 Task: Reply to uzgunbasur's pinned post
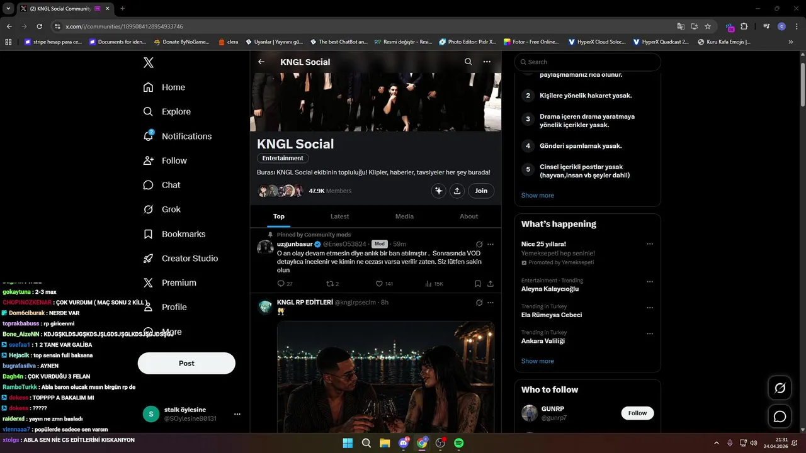click(285, 284)
